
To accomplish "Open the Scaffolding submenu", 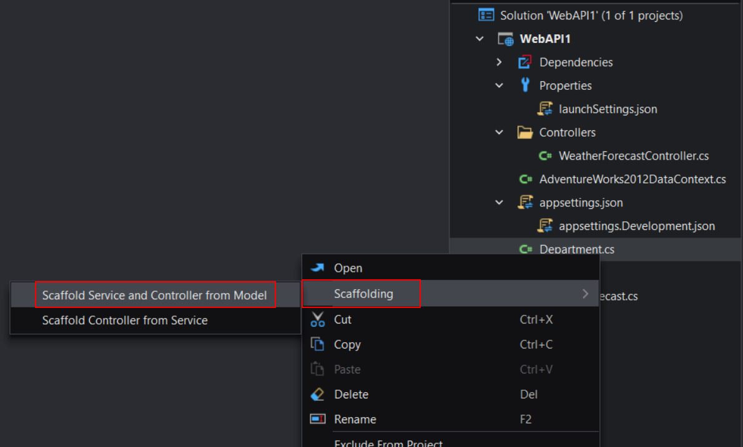I will 363,294.
